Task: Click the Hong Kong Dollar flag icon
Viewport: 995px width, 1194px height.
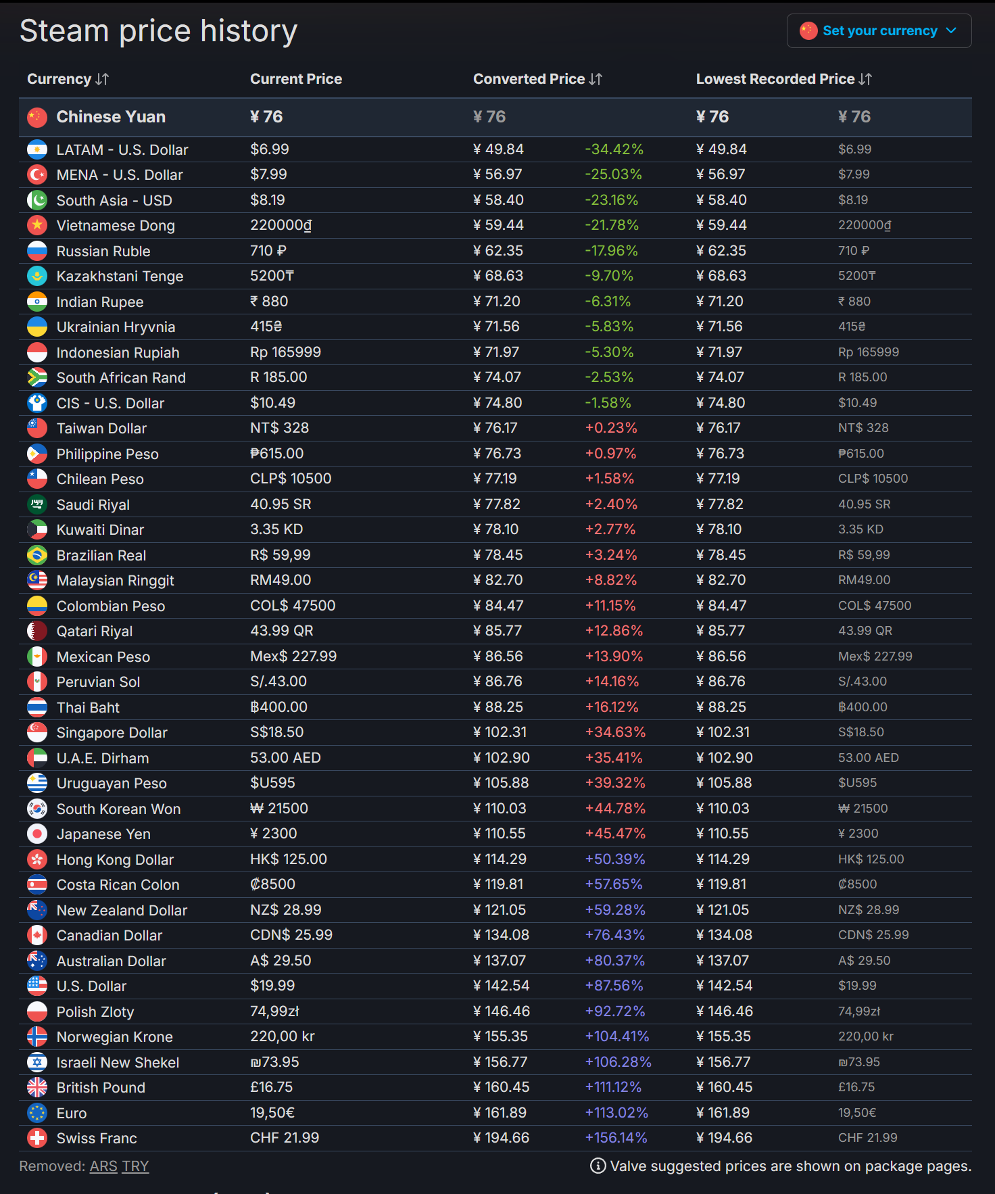Action: tap(37, 859)
